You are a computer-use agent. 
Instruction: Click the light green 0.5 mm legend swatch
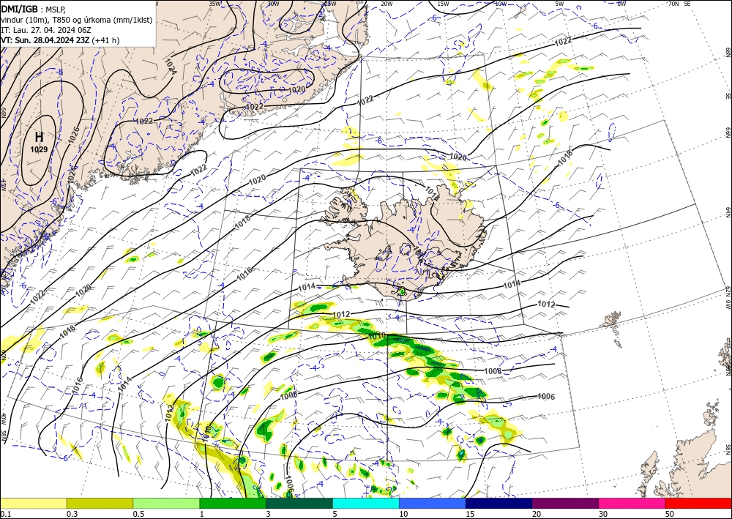click(166, 504)
